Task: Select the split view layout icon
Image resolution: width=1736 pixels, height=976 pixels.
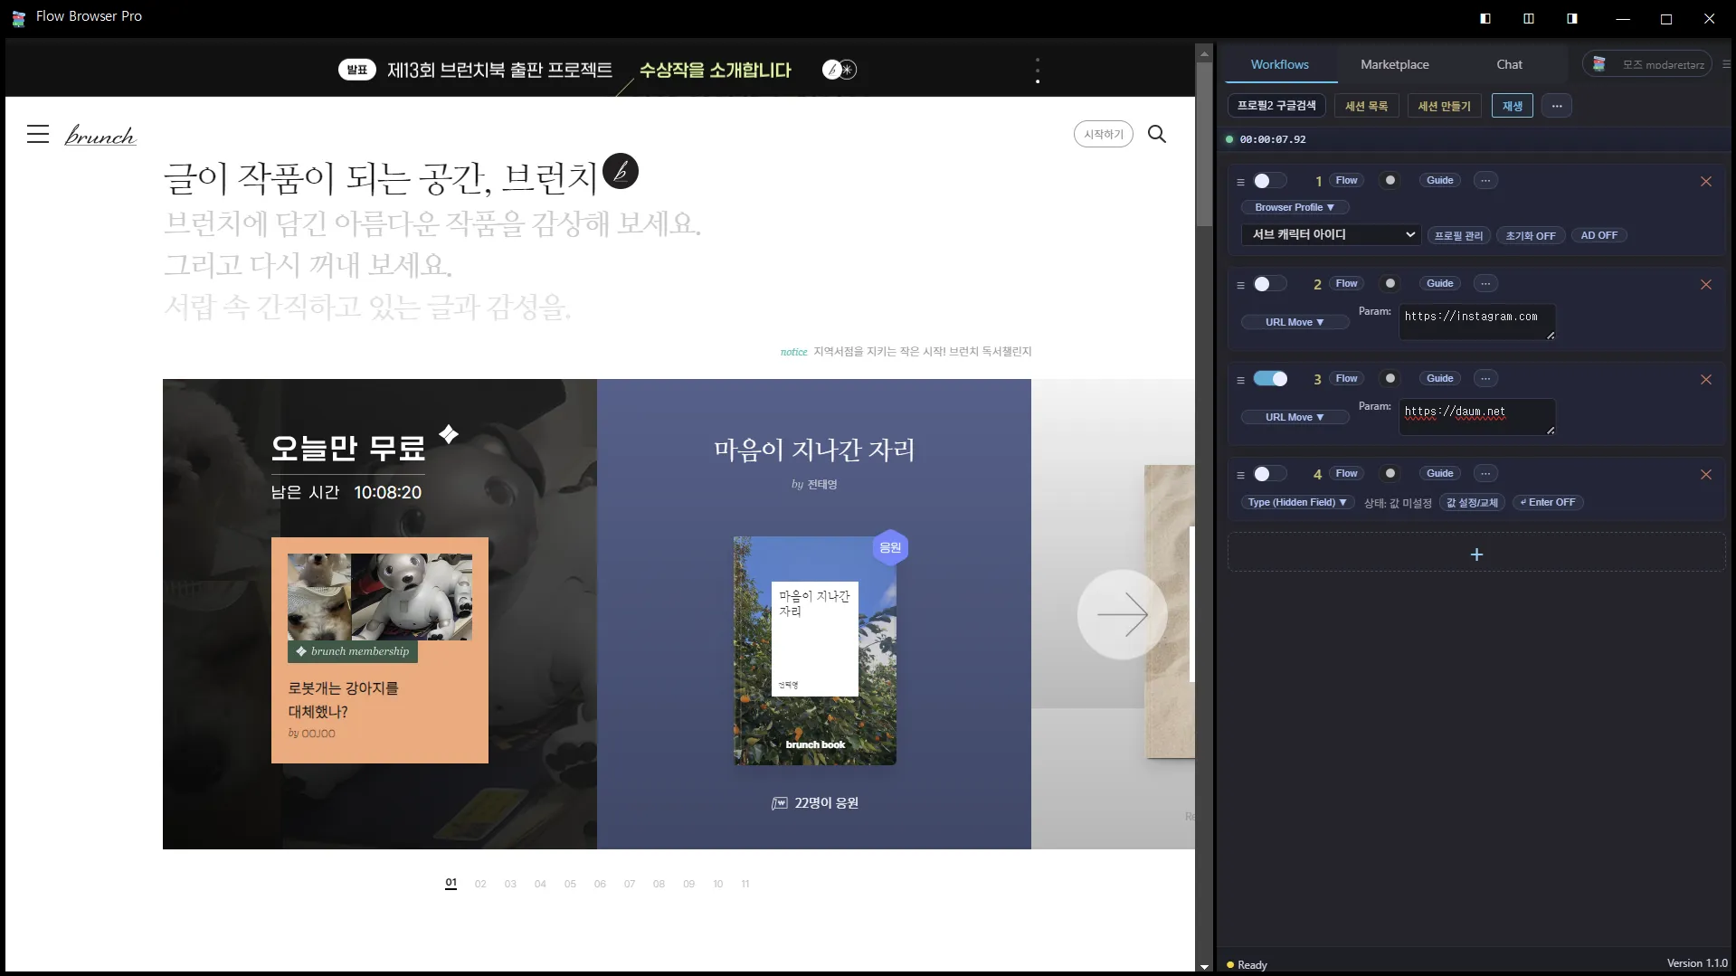Action: pos(1528,18)
